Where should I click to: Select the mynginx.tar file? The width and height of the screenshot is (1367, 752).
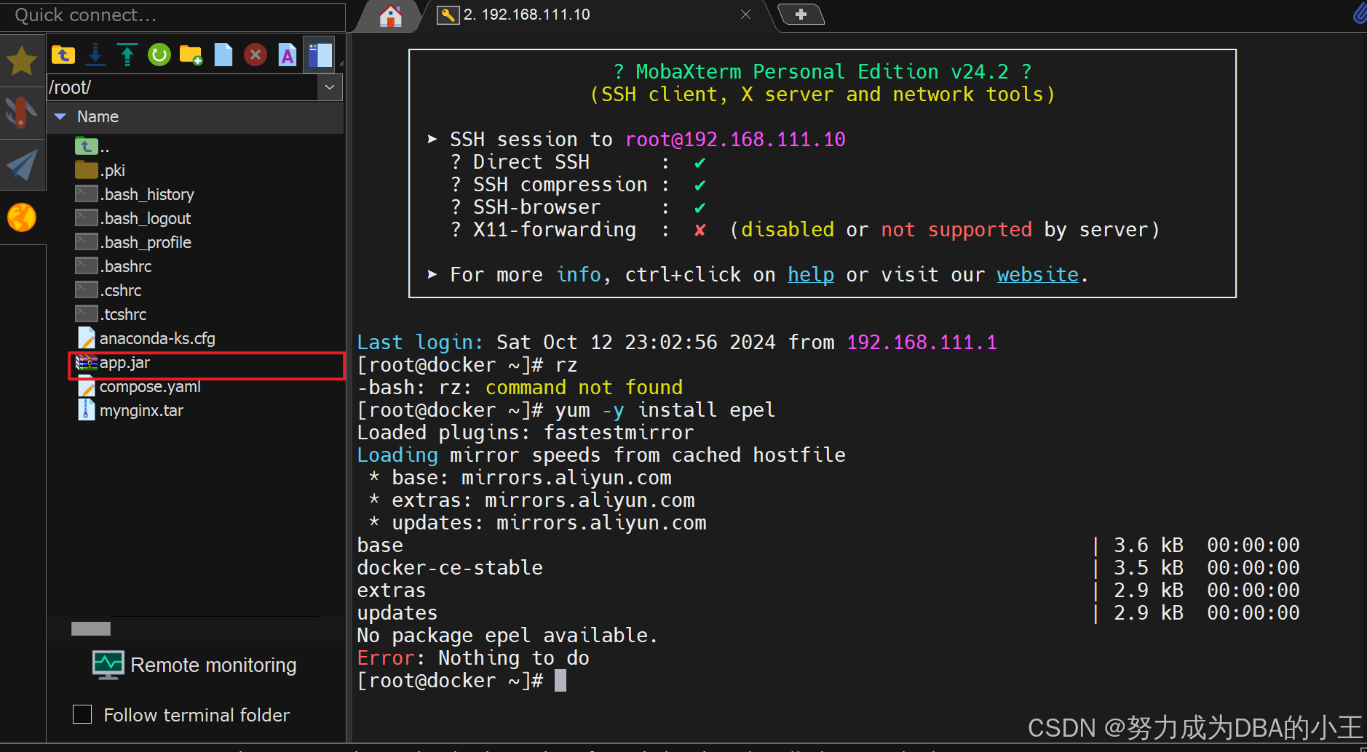pyautogui.click(x=130, y=411)
